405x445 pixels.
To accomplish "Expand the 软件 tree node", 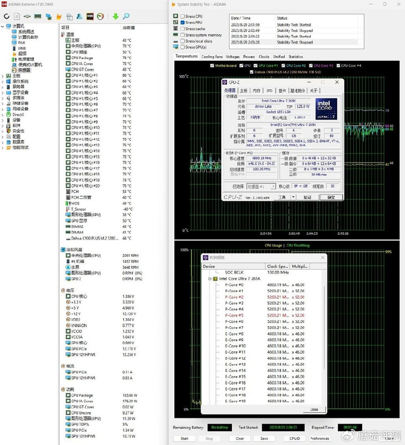I will (2, 126).
